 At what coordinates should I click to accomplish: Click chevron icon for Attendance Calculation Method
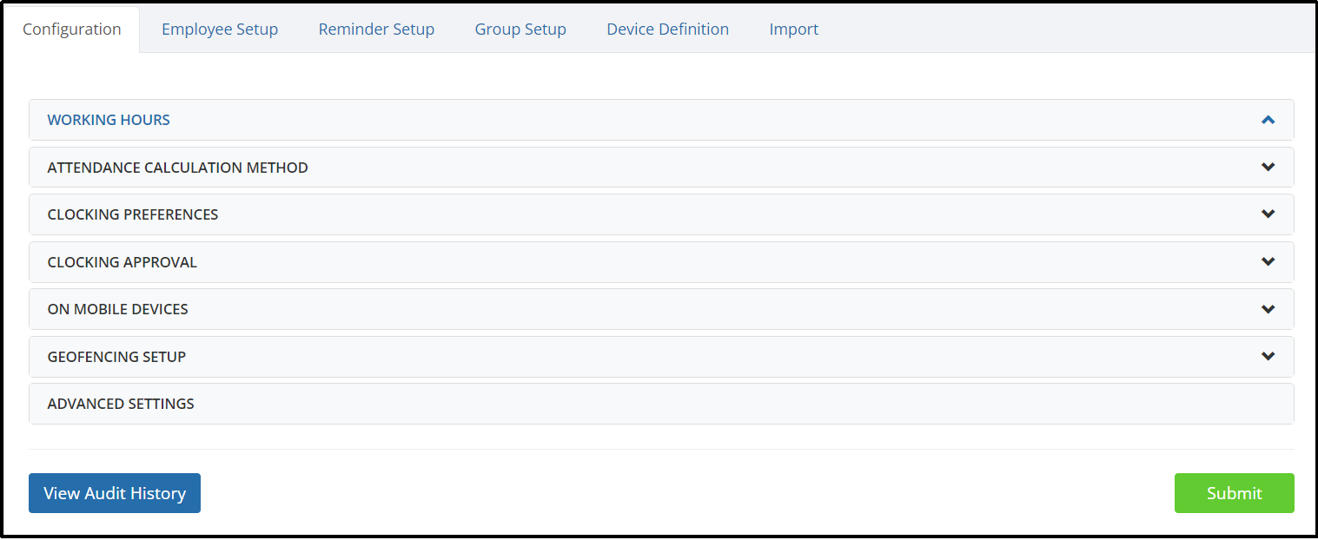click(1268, 168)
